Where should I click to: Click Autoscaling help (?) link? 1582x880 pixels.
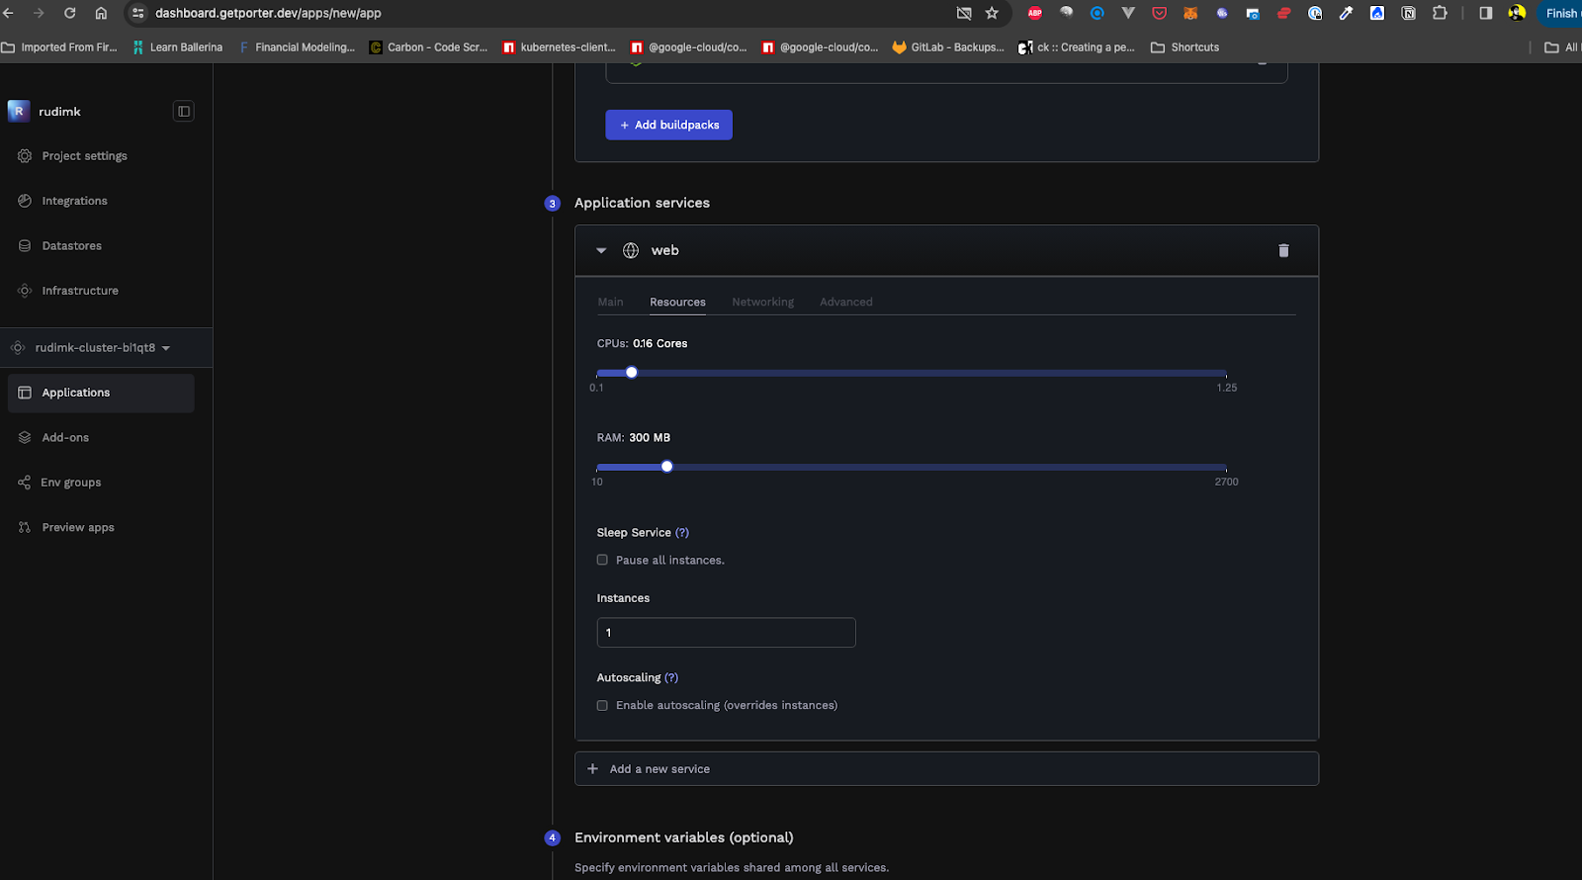[671, 677]
